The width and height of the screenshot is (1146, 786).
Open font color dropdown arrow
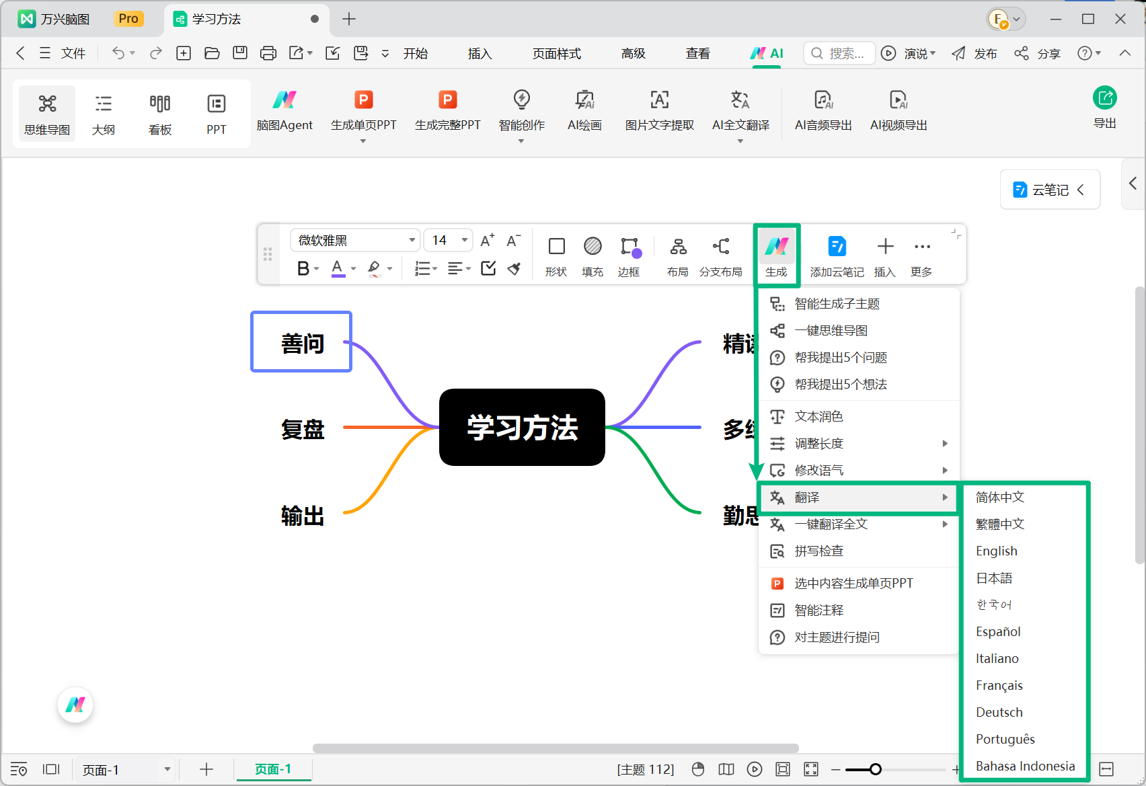coord(353,269)
